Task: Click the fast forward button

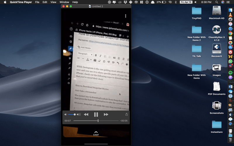Action: point(106,114)
